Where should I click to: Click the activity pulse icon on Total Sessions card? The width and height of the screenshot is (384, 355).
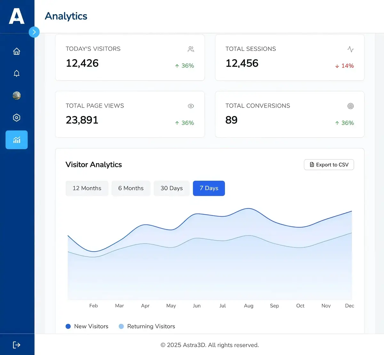coord(350,49)
